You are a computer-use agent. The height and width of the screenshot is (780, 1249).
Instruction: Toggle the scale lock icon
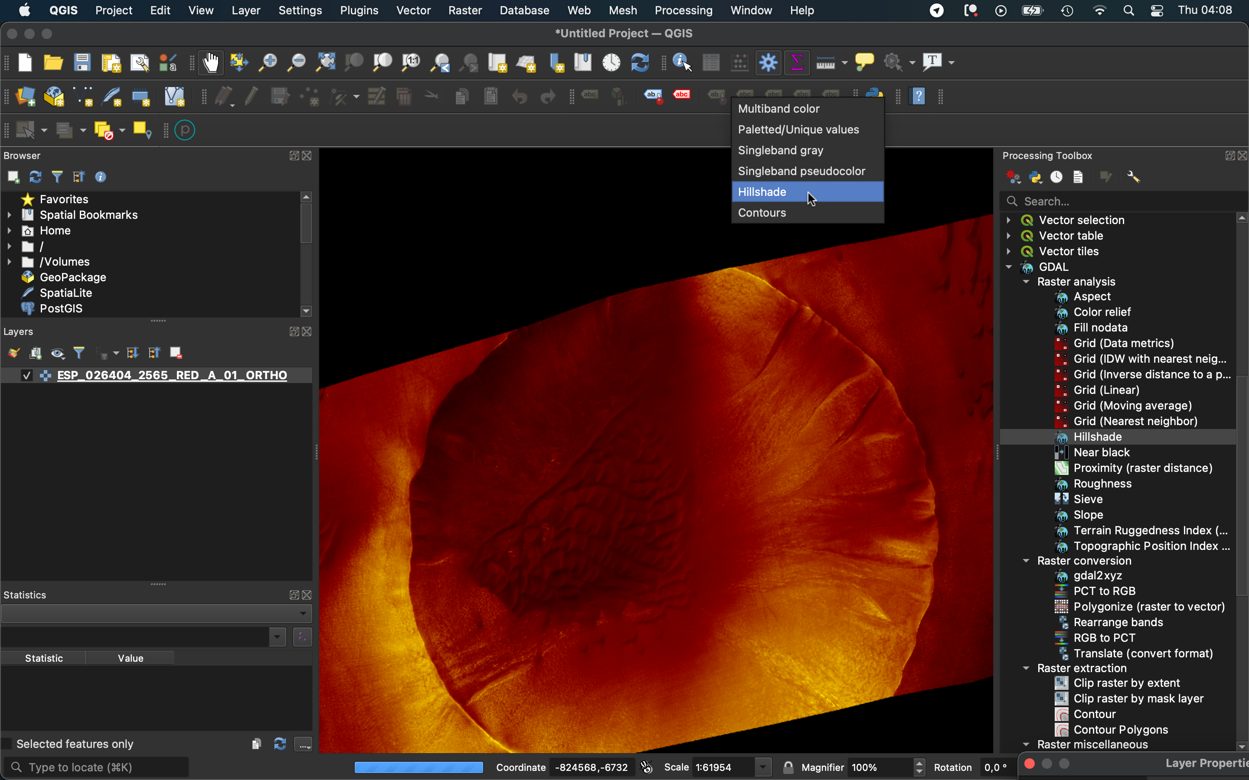point(788,767)
